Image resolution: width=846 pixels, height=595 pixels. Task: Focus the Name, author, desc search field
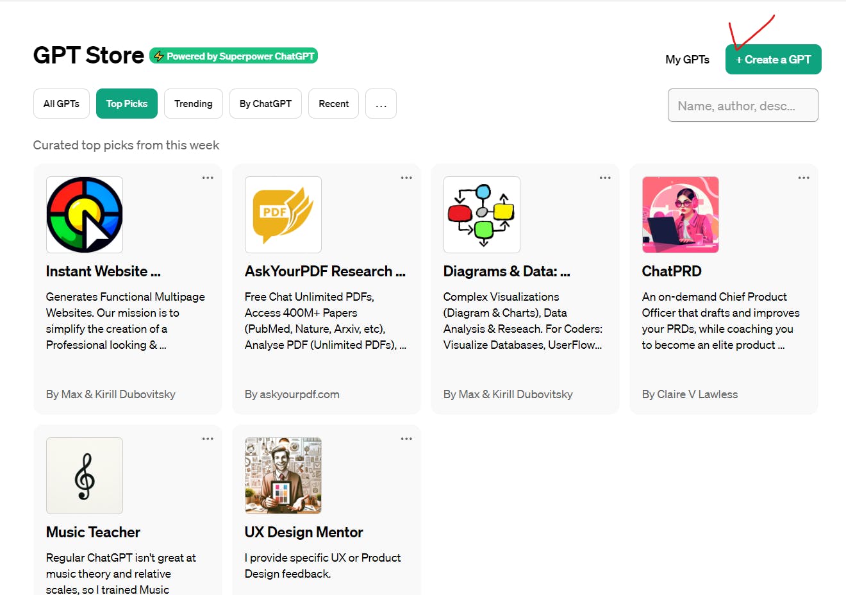coord(743,105)
